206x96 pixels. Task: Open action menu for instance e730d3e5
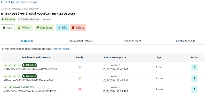pyautogui.click(x=194, y=89)
